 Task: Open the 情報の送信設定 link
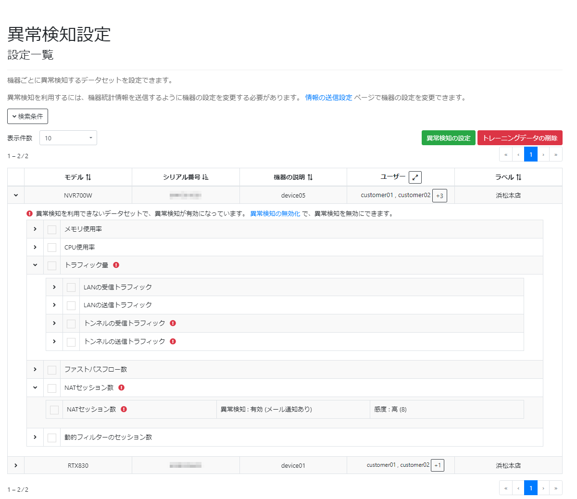click(329, 98)
